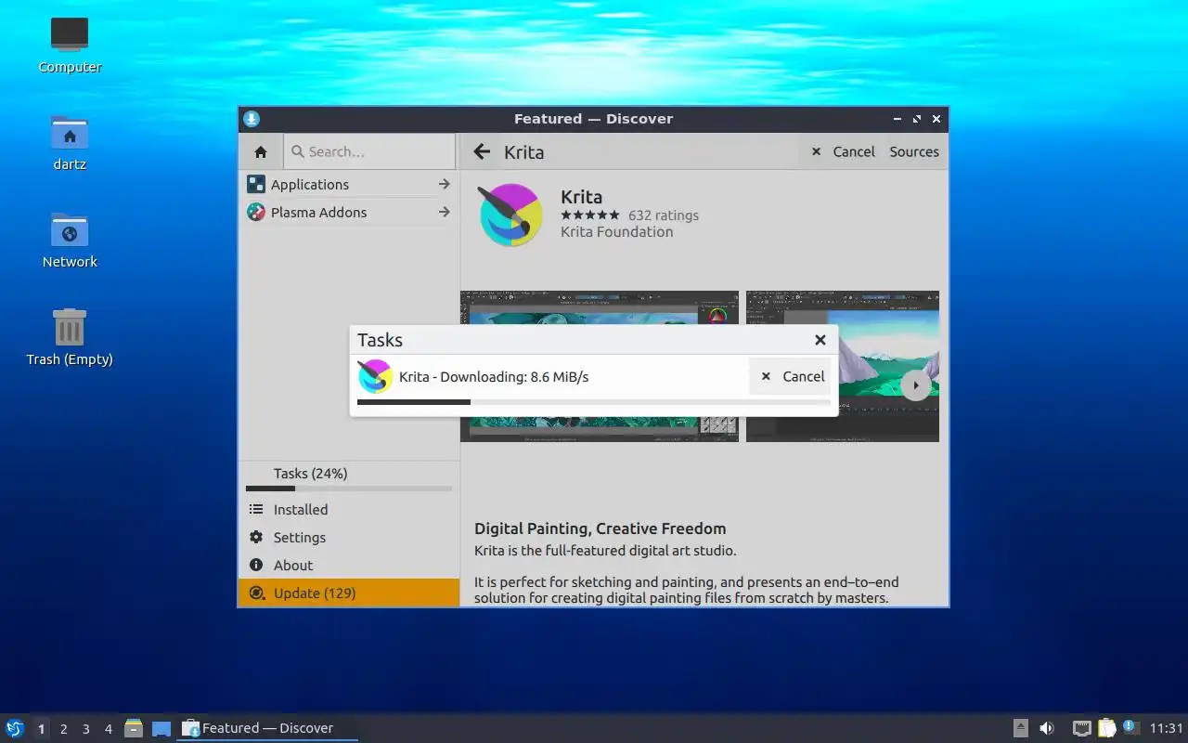This screenshot has width=1188, height=743.
Task: Click the Krita icon in Tasks popup
Action: pos(375,376)
